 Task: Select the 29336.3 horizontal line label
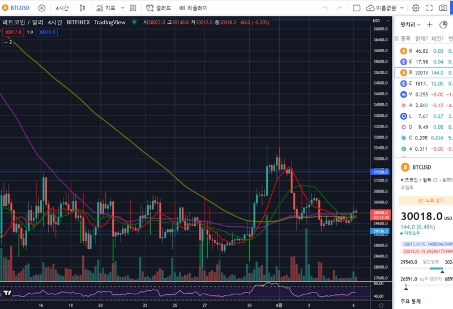380,231
